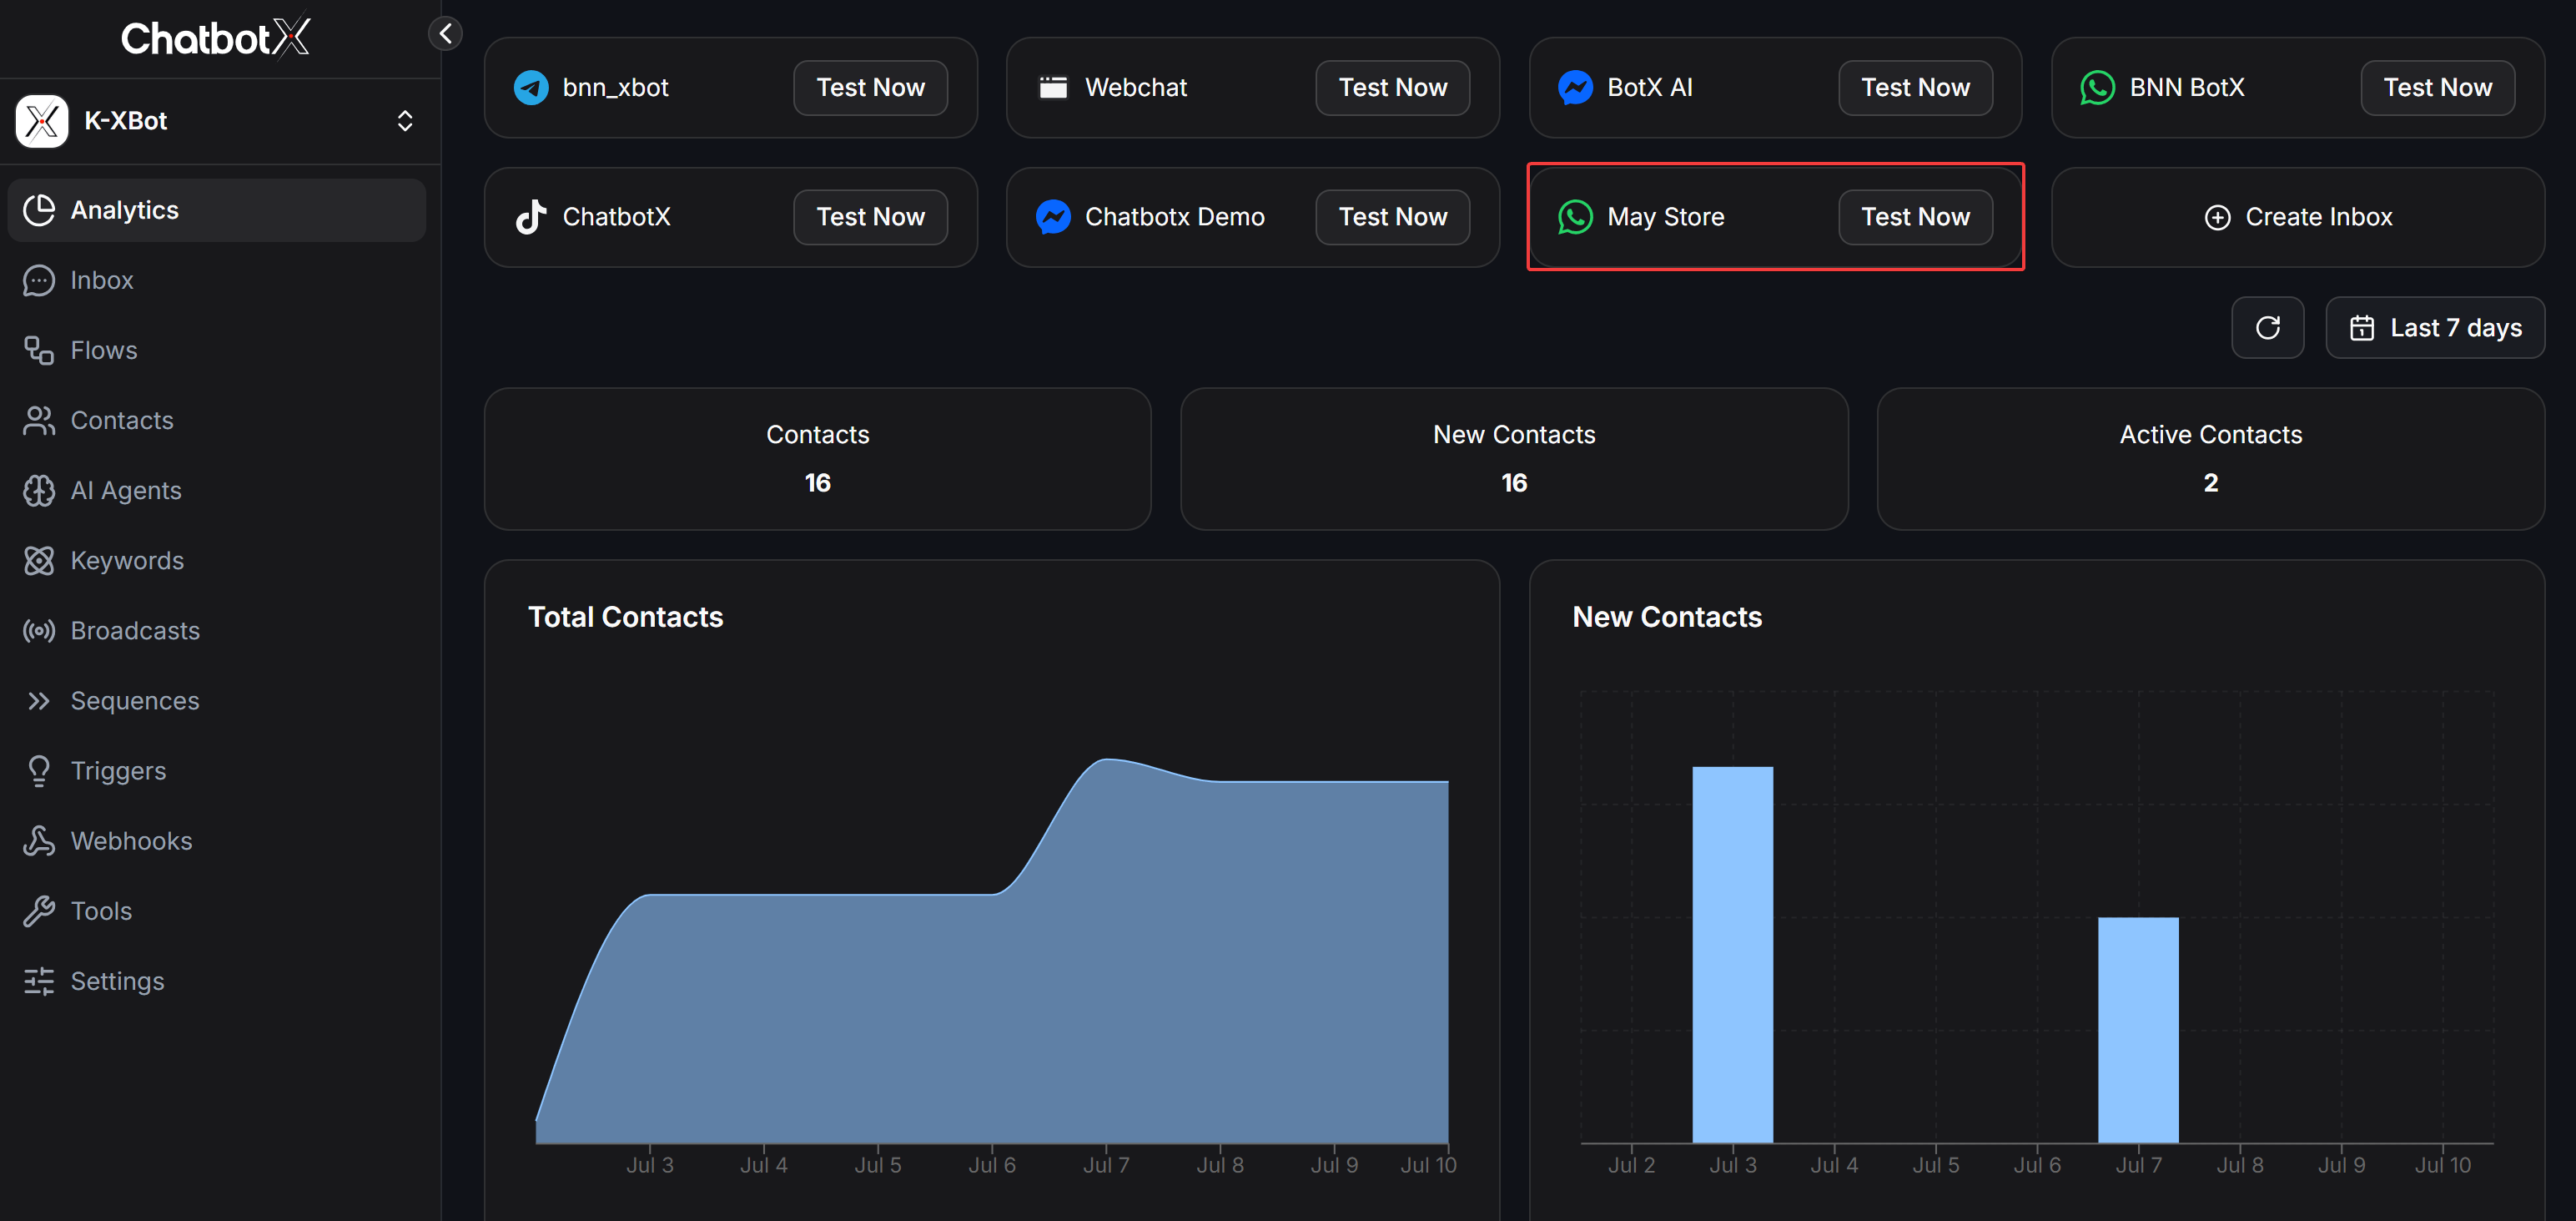Click the Jul 10 label on Total Contacts axis
This screenshot has height=1221, width=2576.
click(x=1428, y=1165)
